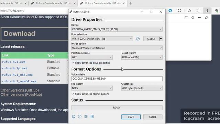
Task: Open SELECT button split arrow
Action: coord(161,39)
